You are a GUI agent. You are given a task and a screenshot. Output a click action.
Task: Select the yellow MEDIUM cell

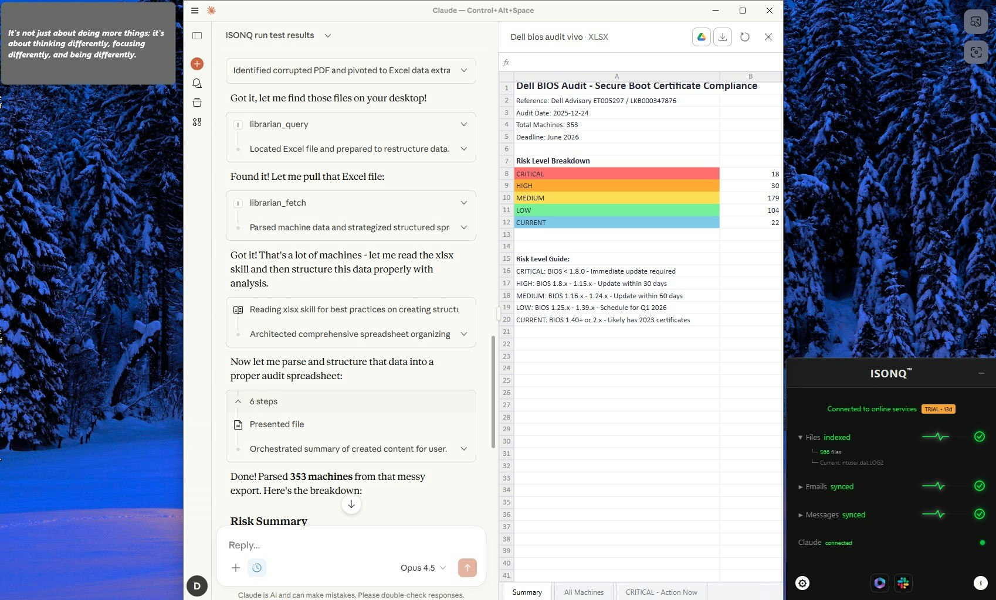pos(616,198)
